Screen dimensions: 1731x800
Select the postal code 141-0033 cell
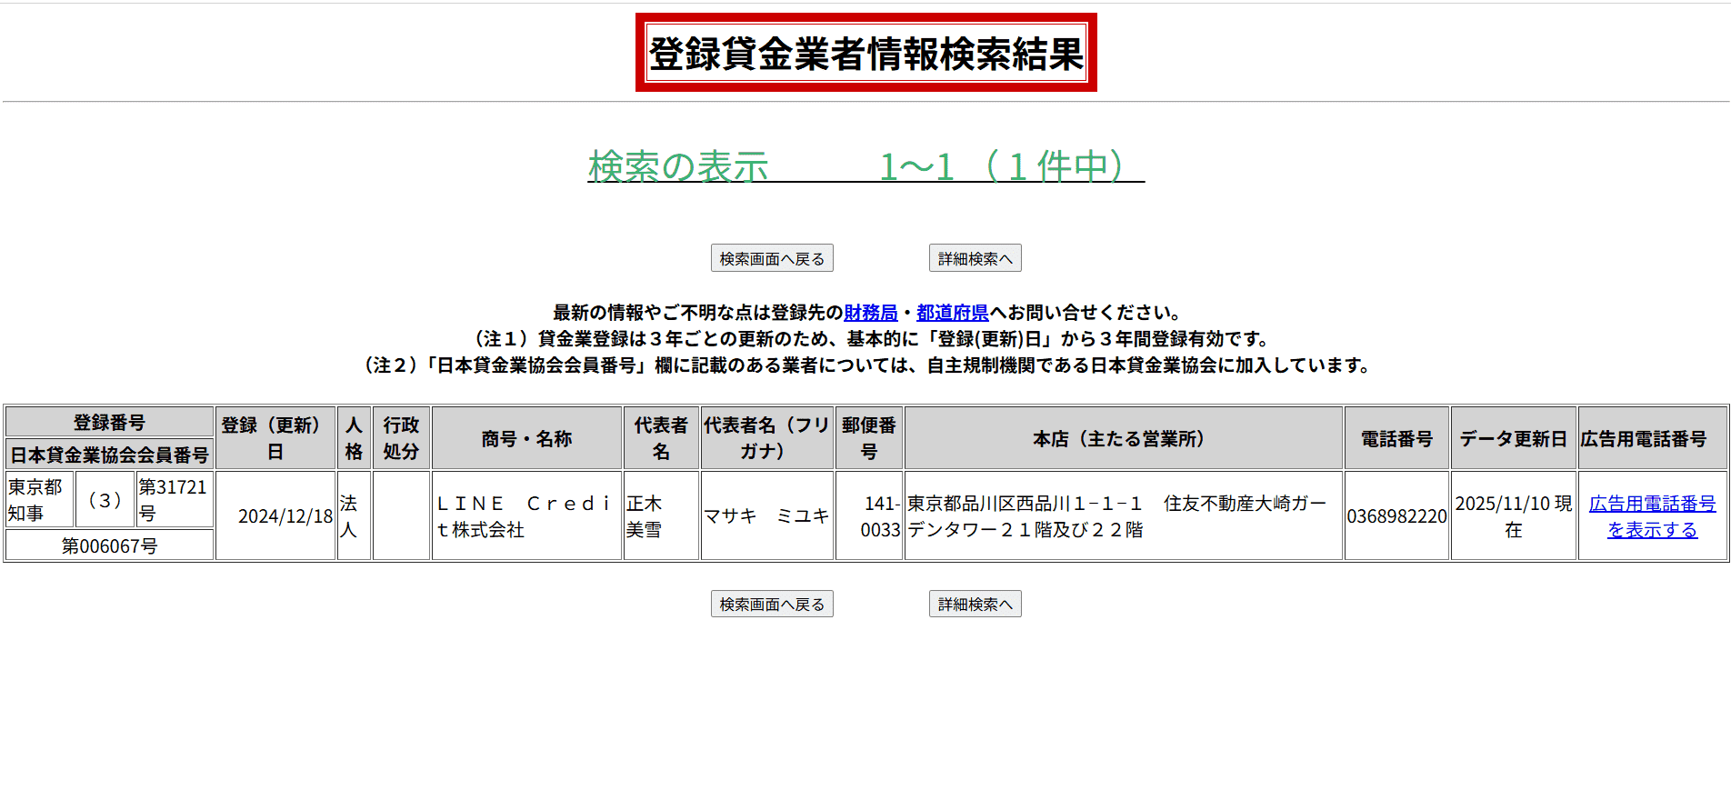869,516
